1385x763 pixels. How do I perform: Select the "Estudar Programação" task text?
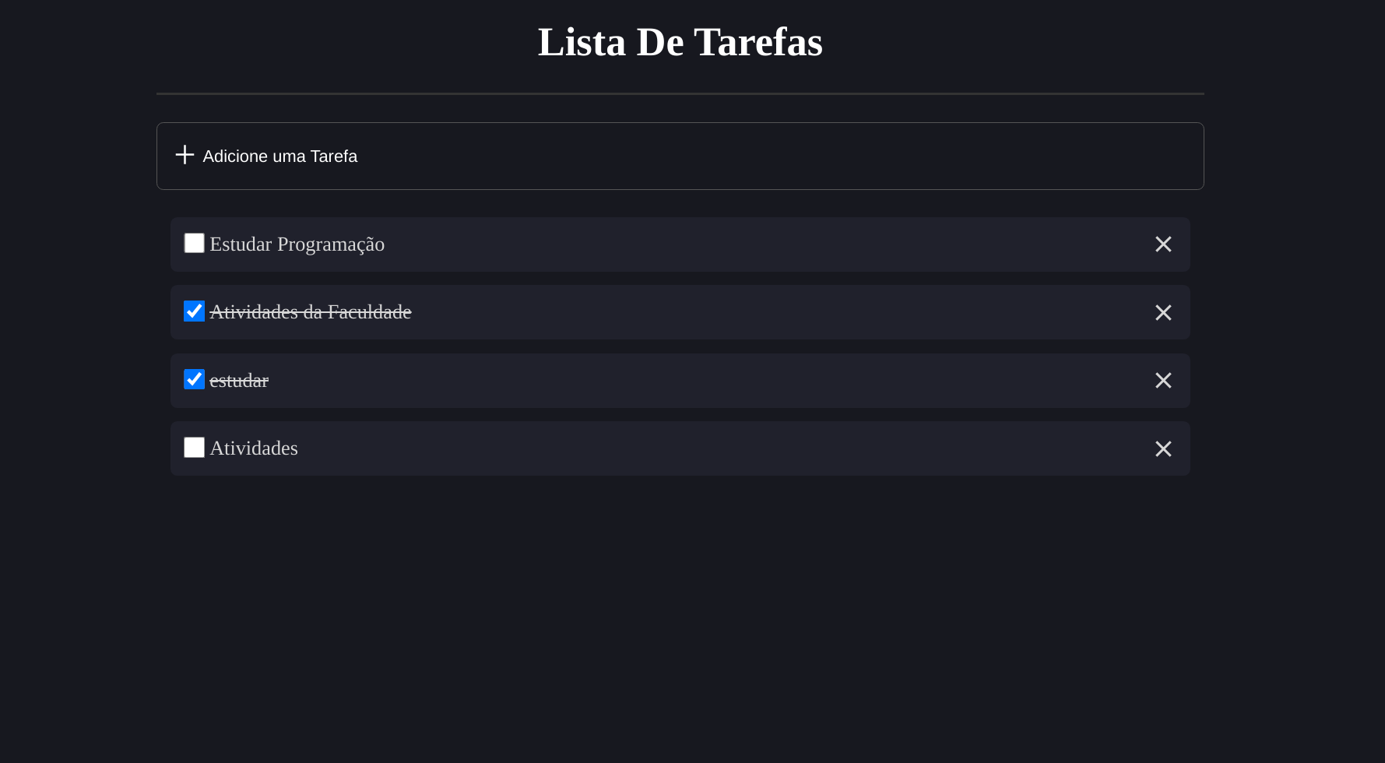tap(297, 244)
